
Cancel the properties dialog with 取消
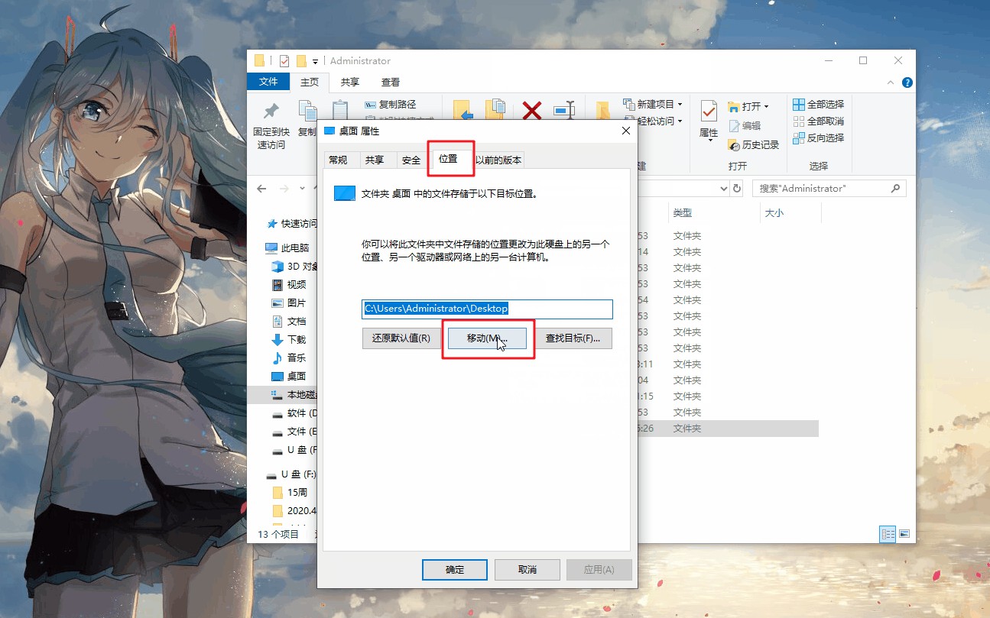coord(527,570)
